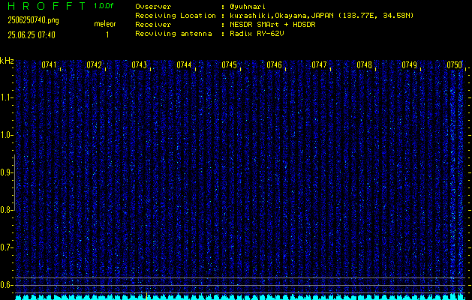
Task: Click the Receiving Location label
Action: pyautogui.click(x=176, y=16)
